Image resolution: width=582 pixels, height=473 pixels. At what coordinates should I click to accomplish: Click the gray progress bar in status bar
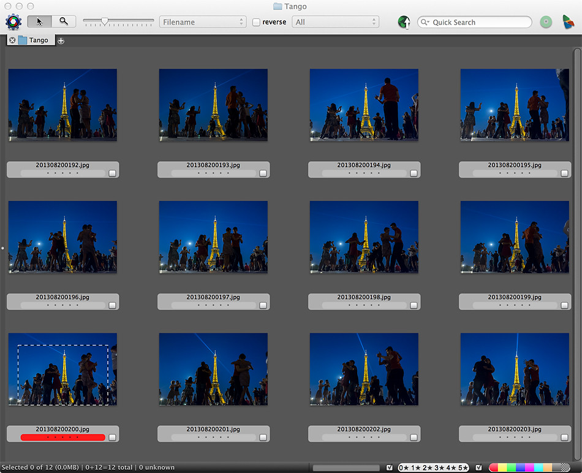tap(346, 468)
